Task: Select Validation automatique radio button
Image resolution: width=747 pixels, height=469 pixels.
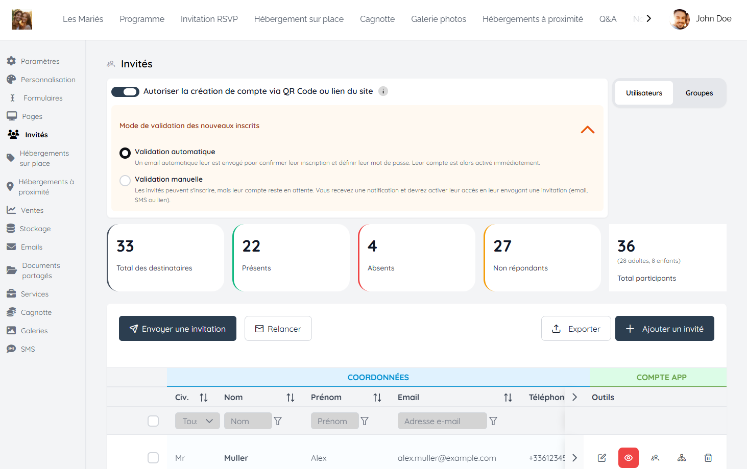Action: coord(125,153)
